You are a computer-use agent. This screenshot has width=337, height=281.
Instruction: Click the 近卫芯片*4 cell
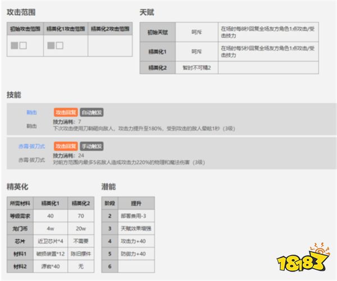(51, 241)
